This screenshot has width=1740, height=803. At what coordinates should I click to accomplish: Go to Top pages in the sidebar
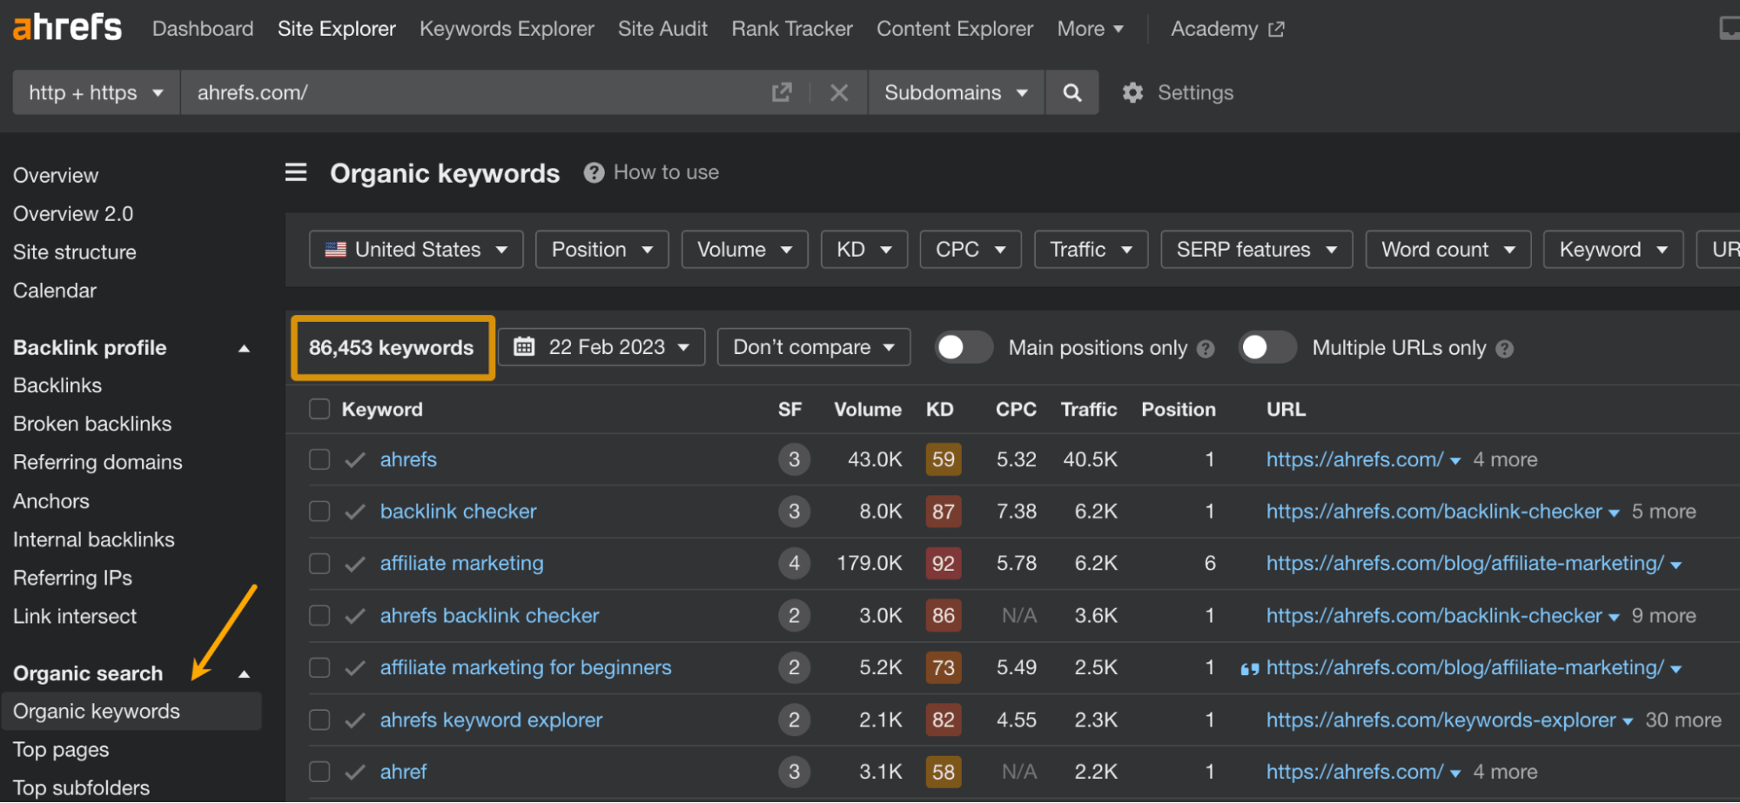[60, 749]
